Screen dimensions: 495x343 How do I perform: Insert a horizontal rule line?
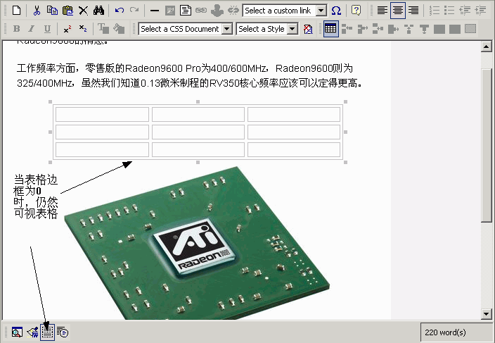coord(155,11)
